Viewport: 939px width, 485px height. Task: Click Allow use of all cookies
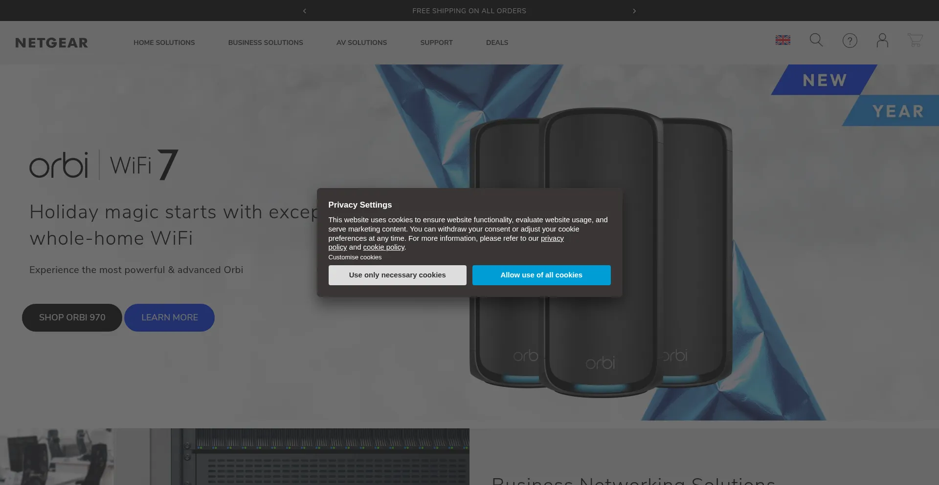(541, 275)
